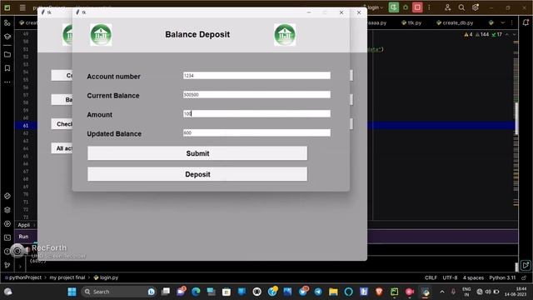Open PyCharm icon on taskbar
The height and width of the screenshot is (300, 533).
394,292
